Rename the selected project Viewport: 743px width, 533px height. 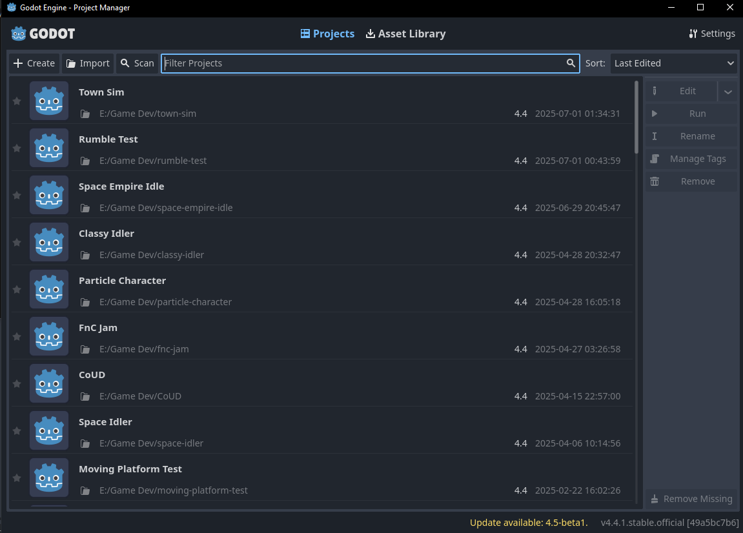(x=691, y=136)
